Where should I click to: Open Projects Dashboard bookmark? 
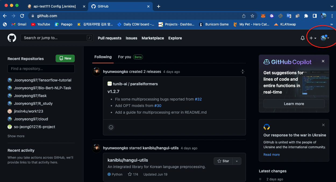pyautogui.click(x=176, y=24)
